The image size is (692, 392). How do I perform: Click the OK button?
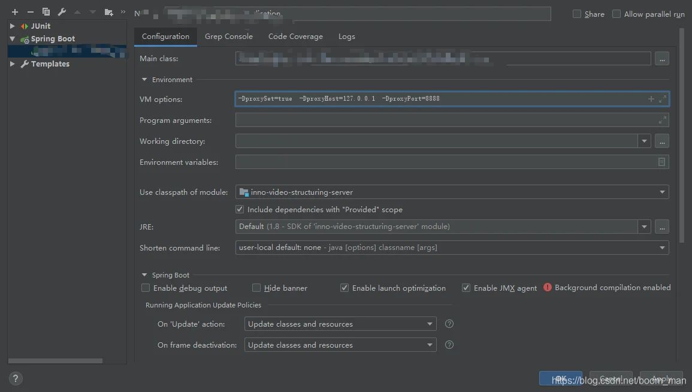560,378
